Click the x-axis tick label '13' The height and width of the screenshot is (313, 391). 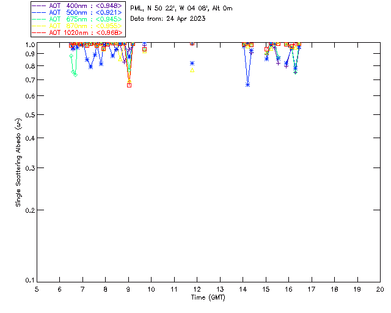pos(220,289)
